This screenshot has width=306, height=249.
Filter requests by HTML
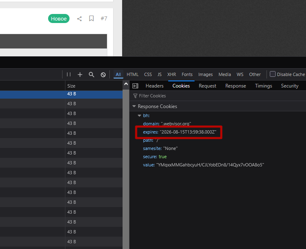point(132,74)
